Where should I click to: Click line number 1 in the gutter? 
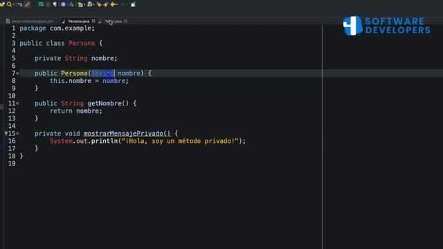[x=13, y=28]
